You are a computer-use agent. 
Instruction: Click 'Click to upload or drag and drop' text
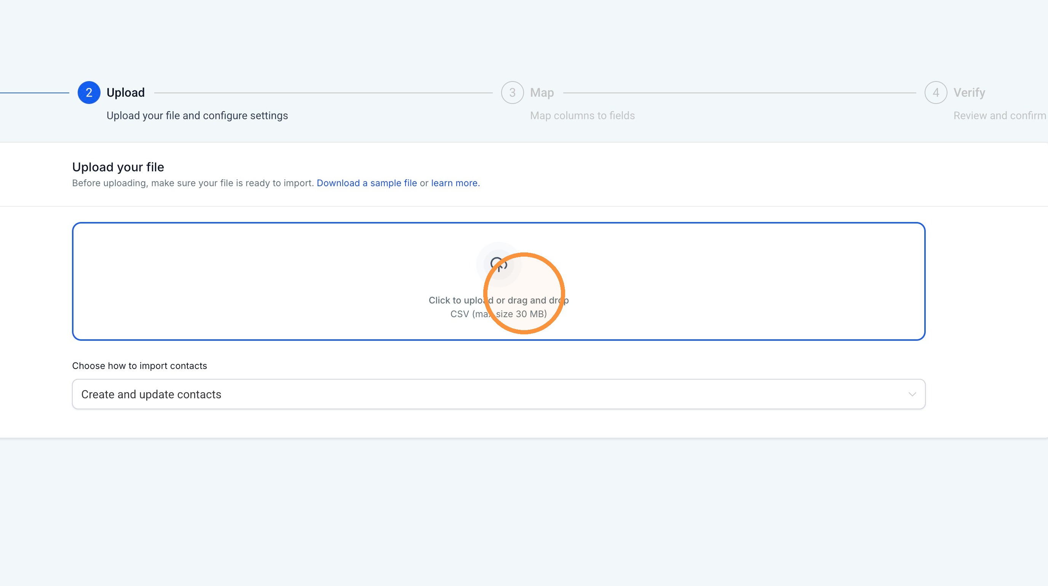(x=498, y=300)
